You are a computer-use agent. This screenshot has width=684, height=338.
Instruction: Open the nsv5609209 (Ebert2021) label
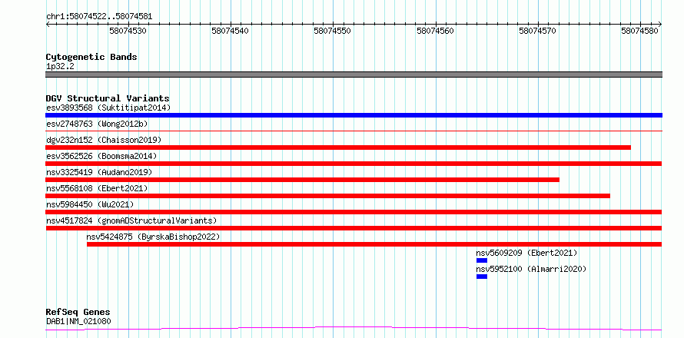pos(526,253)
